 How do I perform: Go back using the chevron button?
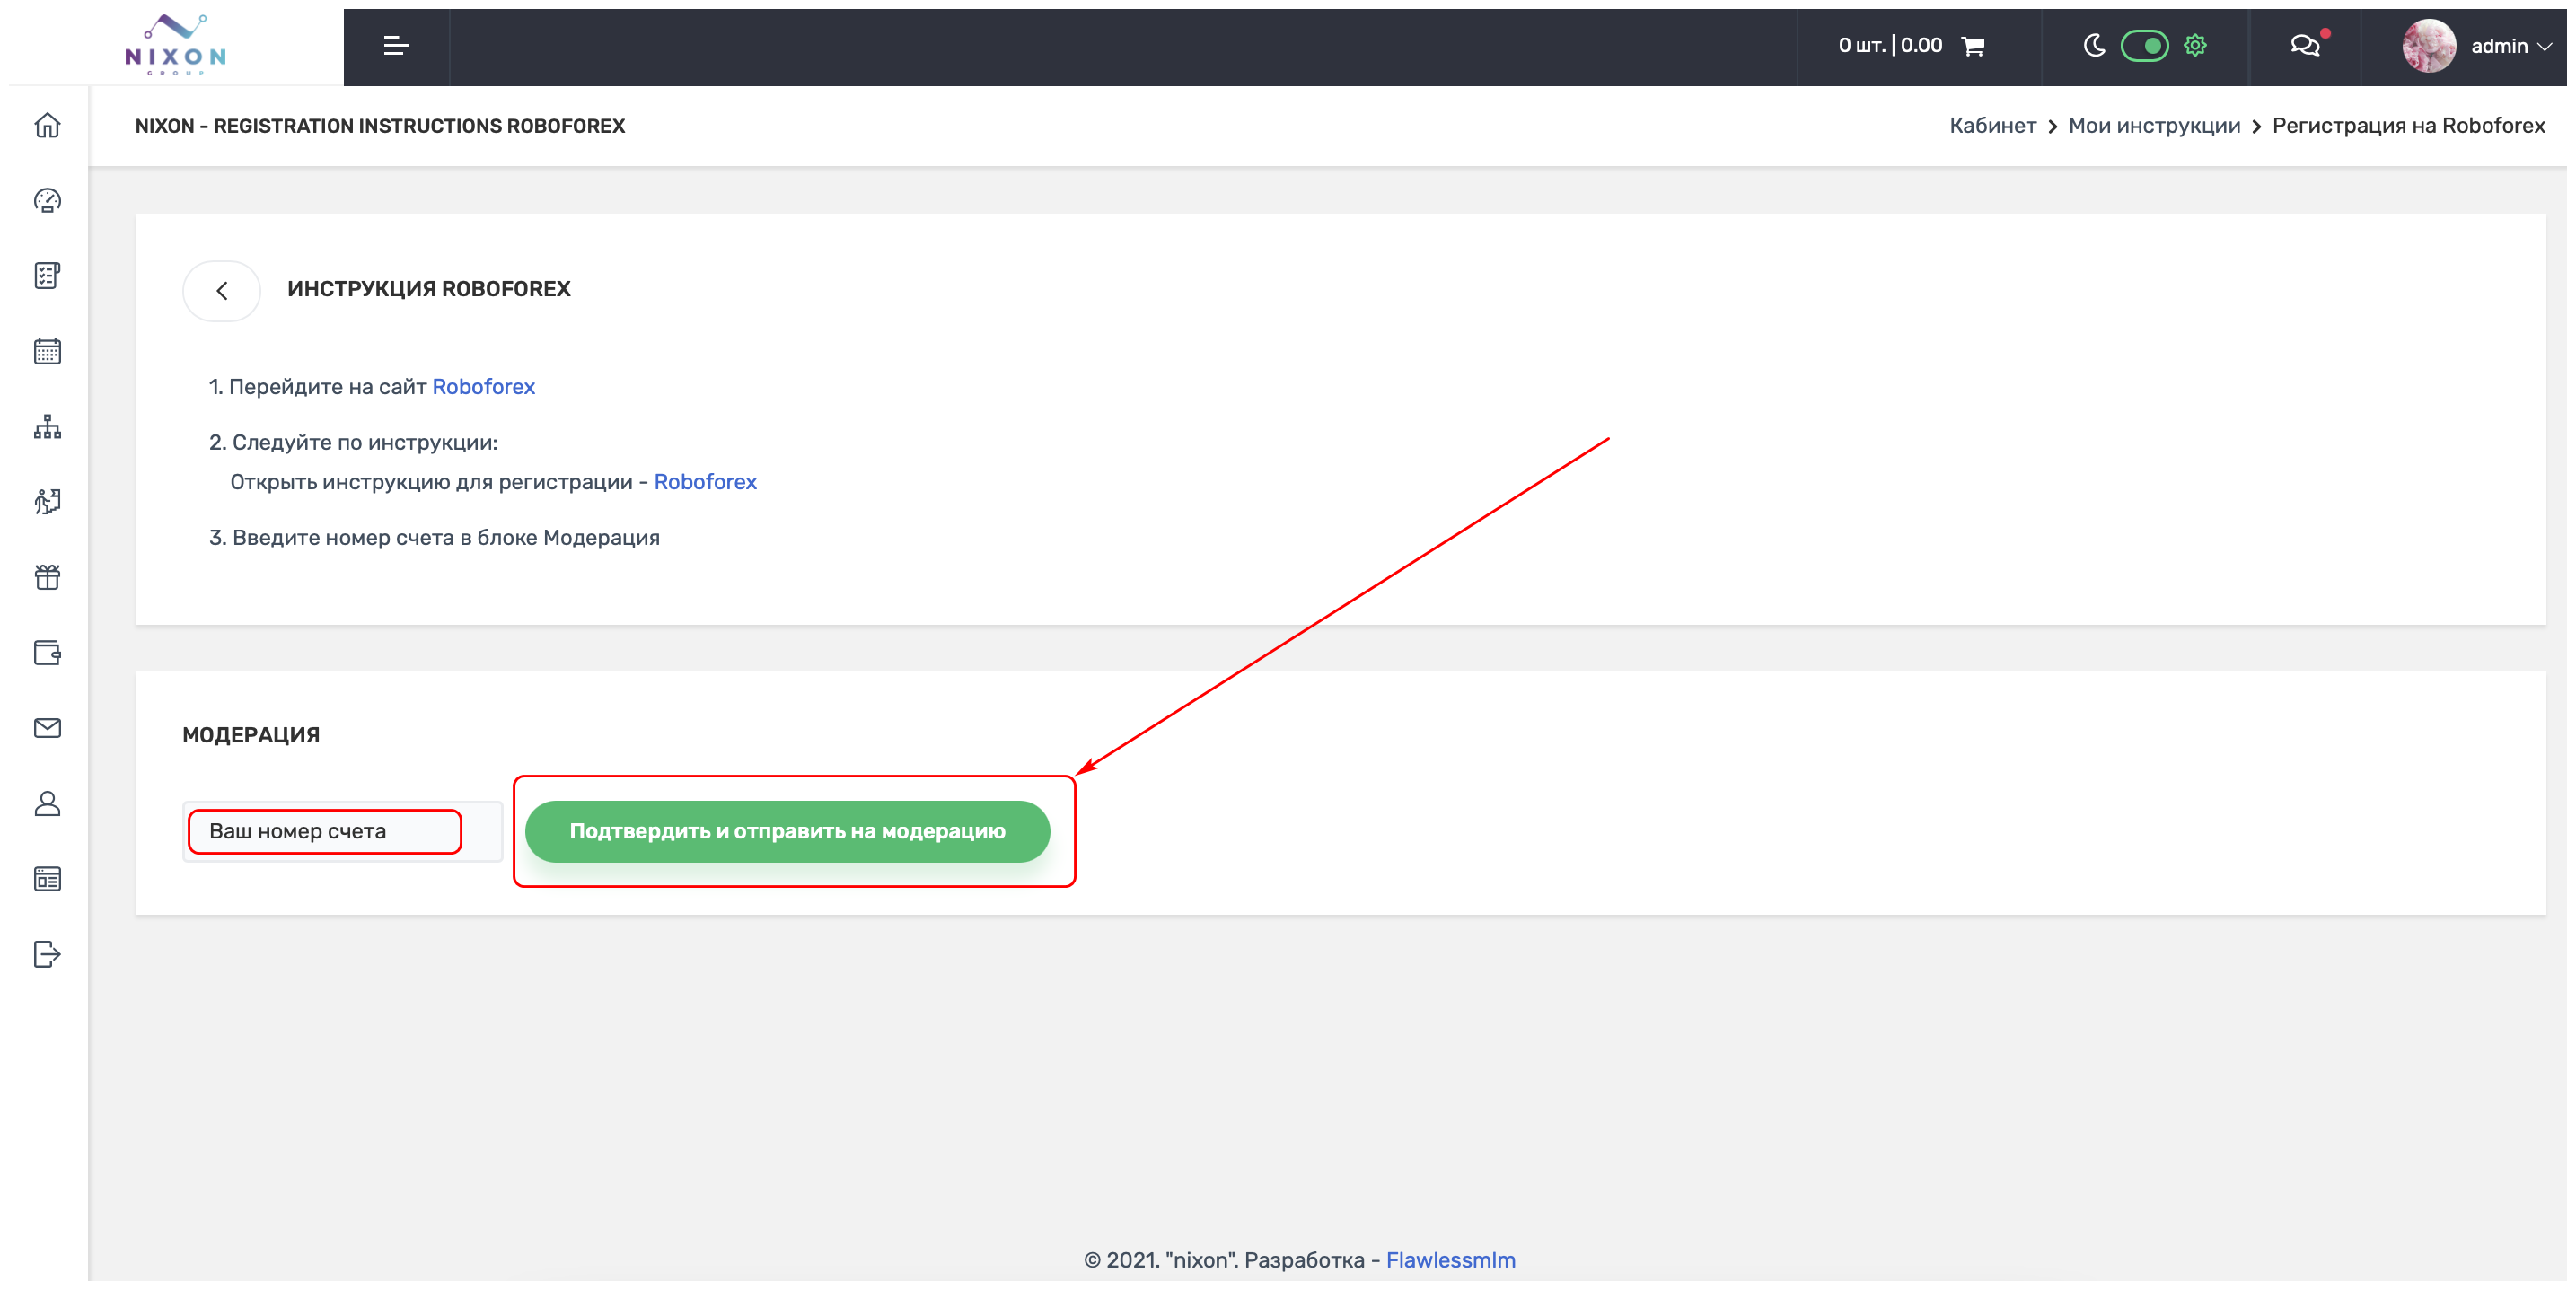click(222, 290)
